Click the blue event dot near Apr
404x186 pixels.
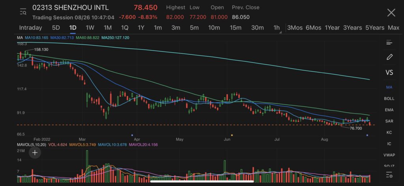pyautogui.click(x=132, y=135)
